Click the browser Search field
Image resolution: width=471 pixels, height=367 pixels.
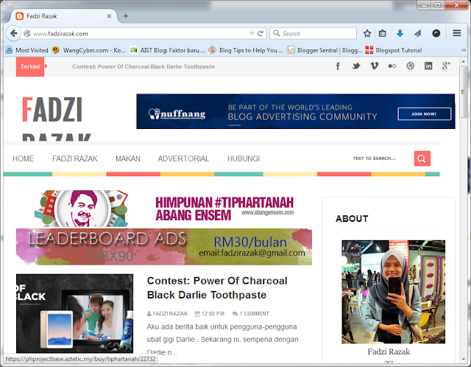click(314, 33)
